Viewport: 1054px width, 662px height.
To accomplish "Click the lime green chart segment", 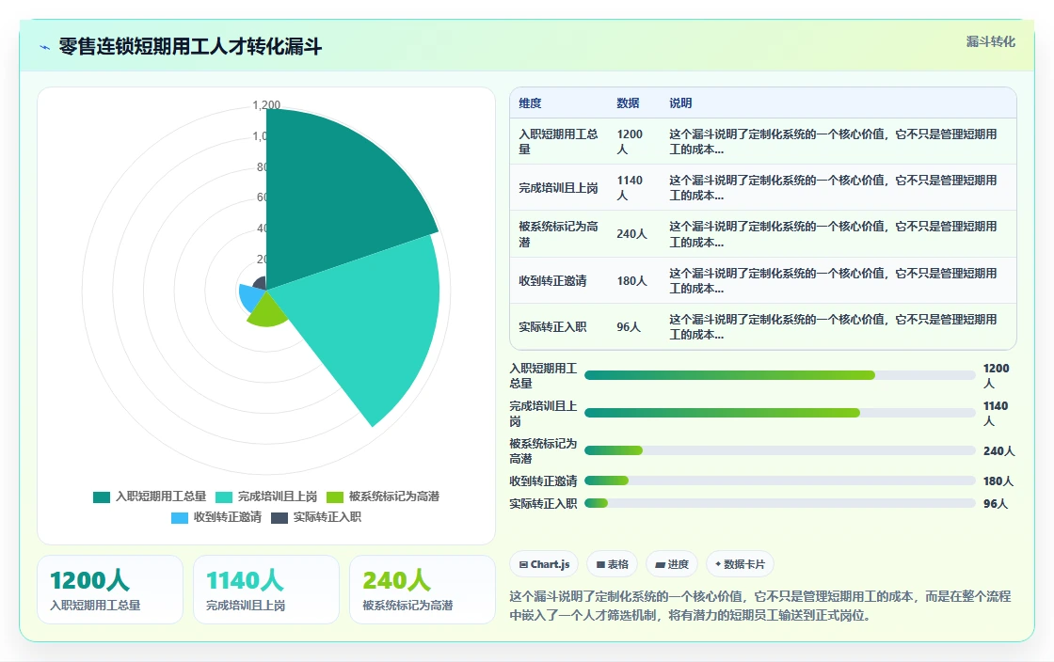I will click(267, 313).
